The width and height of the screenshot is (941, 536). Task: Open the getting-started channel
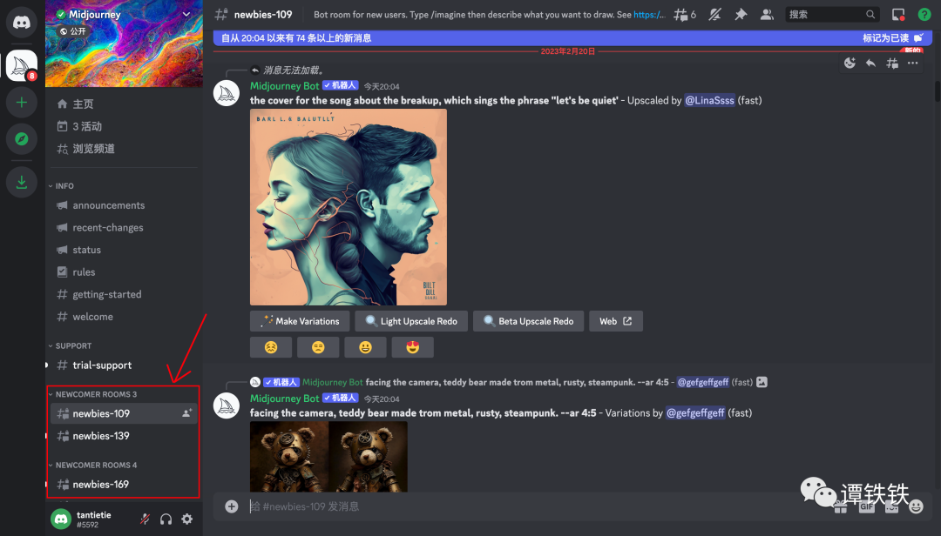125,294
